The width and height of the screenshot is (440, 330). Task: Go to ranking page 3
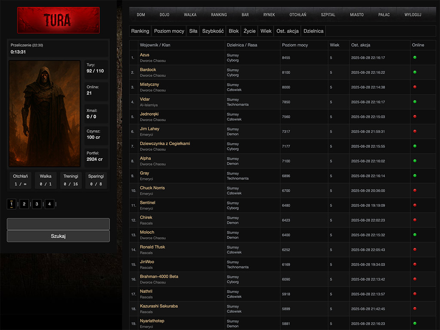[37, 204]
